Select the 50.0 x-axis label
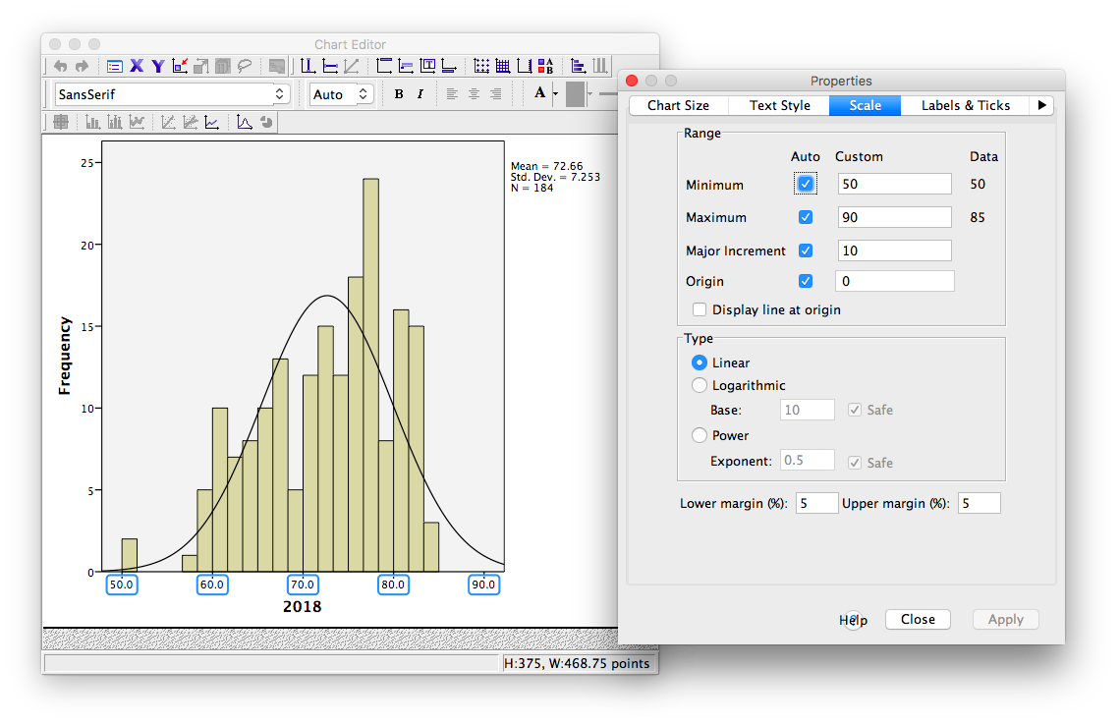Screen dimensions: 1120x724 point(122,585)
